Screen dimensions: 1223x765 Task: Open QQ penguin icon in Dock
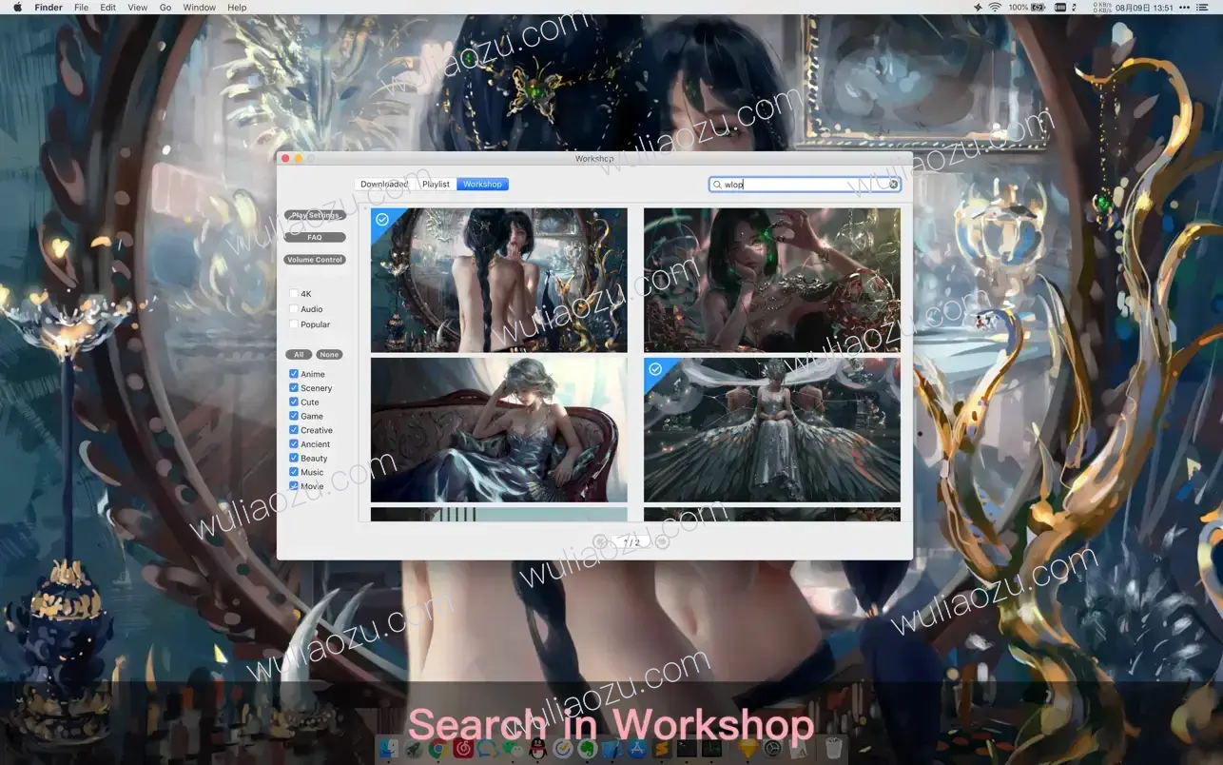[537, 749]
